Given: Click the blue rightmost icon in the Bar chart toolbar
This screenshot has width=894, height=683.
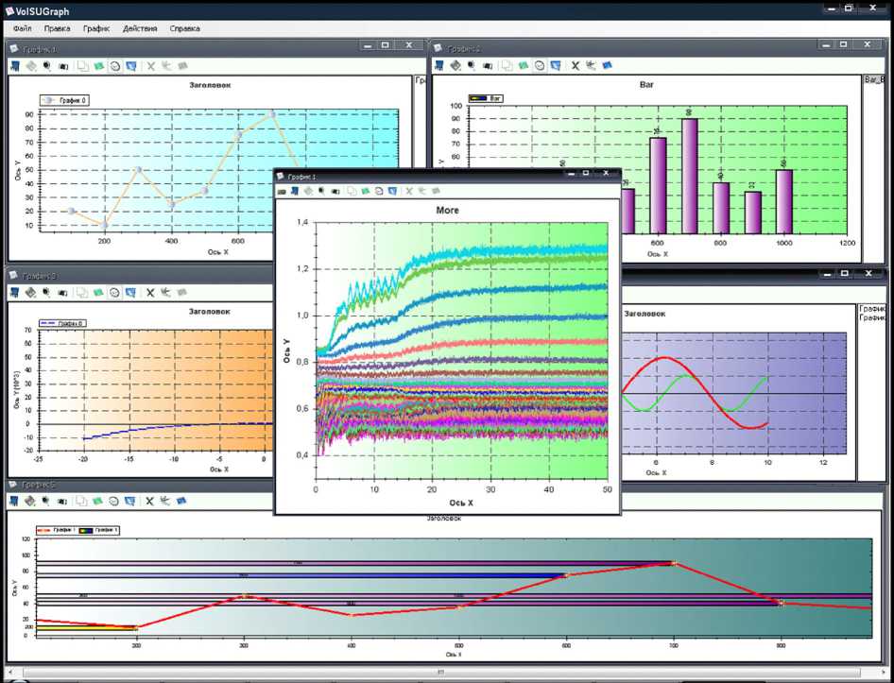Looking at the screenshot, I should tap(607, 66).
